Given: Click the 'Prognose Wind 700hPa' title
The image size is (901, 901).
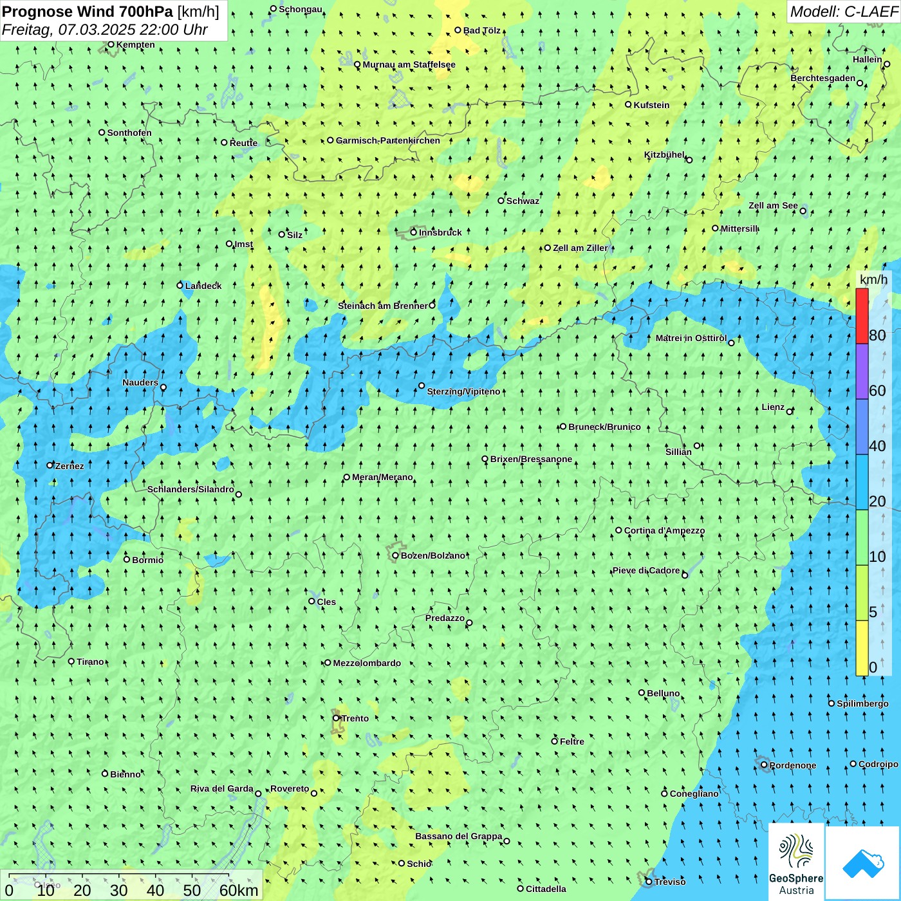Looking at the screenshot, I should click(x=88, y=12).
